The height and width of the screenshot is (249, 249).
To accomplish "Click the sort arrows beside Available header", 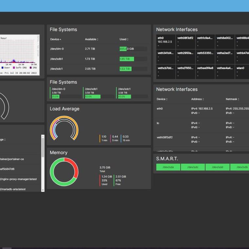I will click(x=98, y=39).
